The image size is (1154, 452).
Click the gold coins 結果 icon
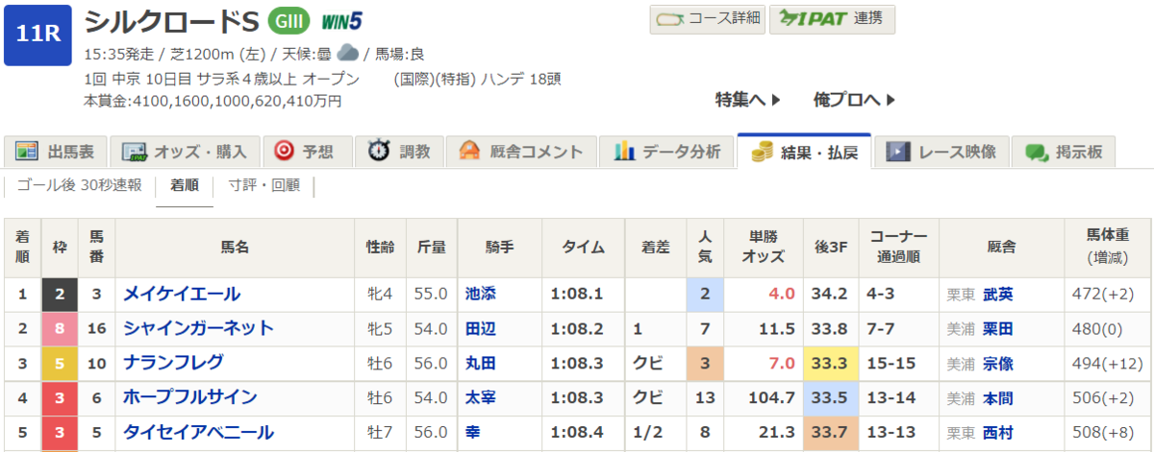[763, 152]
